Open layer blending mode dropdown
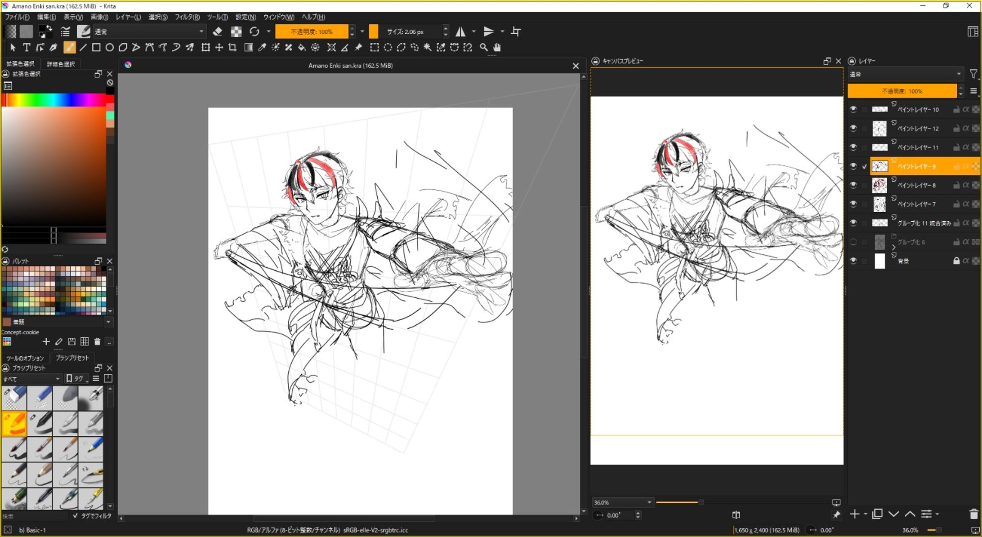The width and height of the screenshot is (982, 537). [905, 74]
